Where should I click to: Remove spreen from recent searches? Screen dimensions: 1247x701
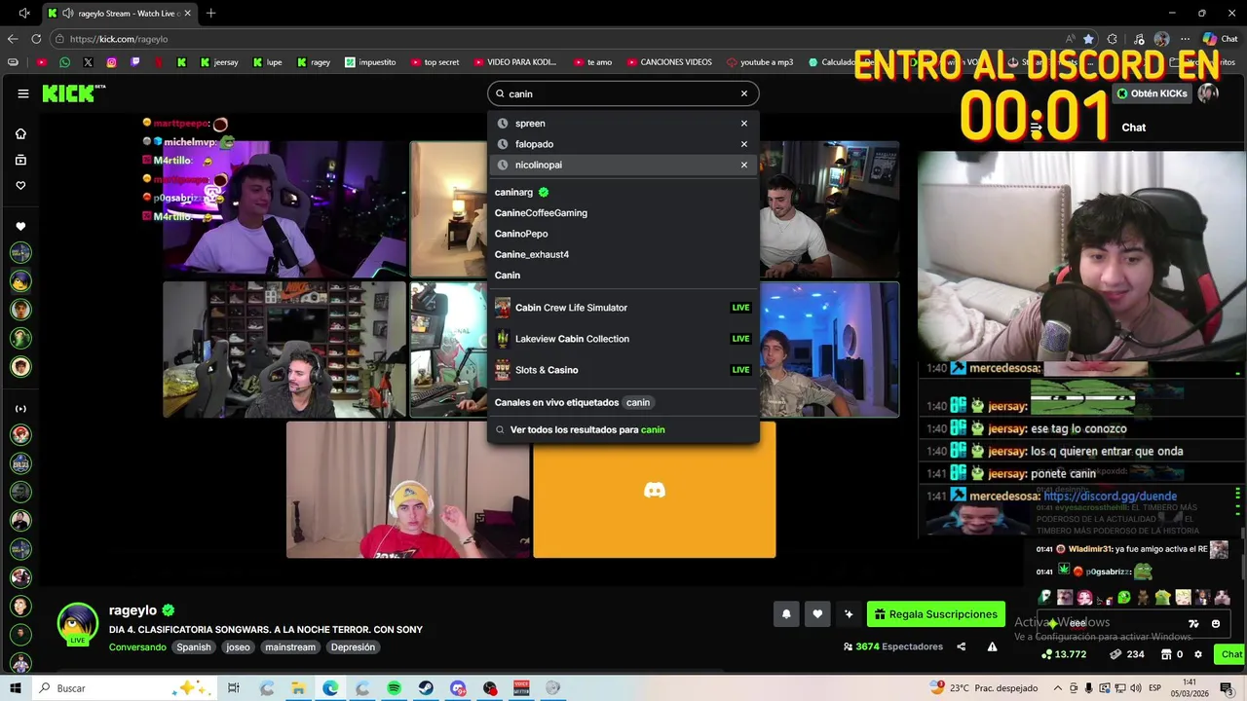tap(744, 124)
